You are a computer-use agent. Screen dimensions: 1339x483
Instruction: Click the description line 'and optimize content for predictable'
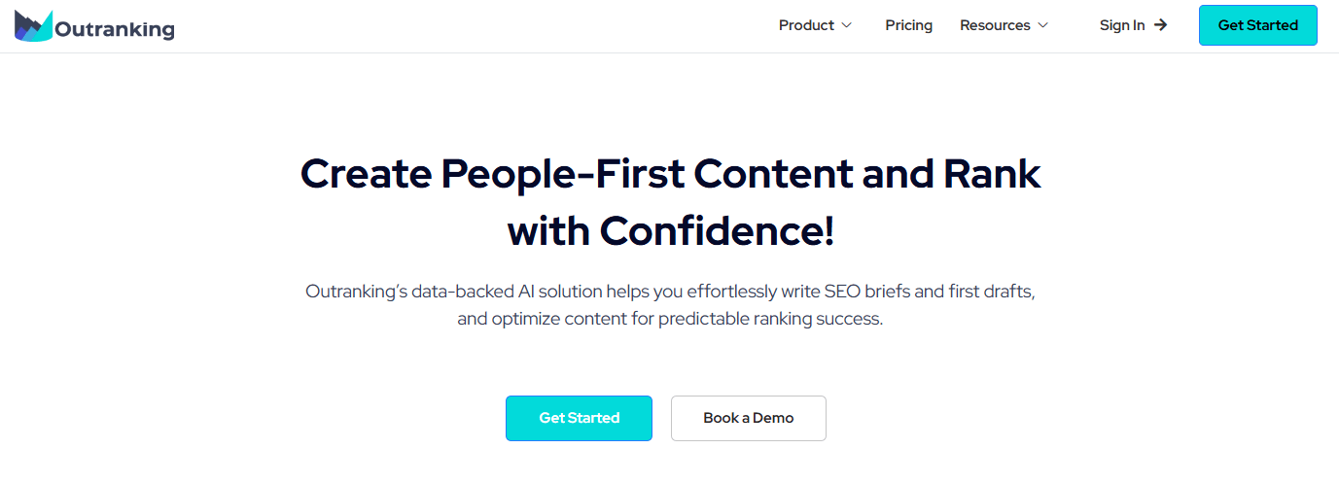(670, 319)
